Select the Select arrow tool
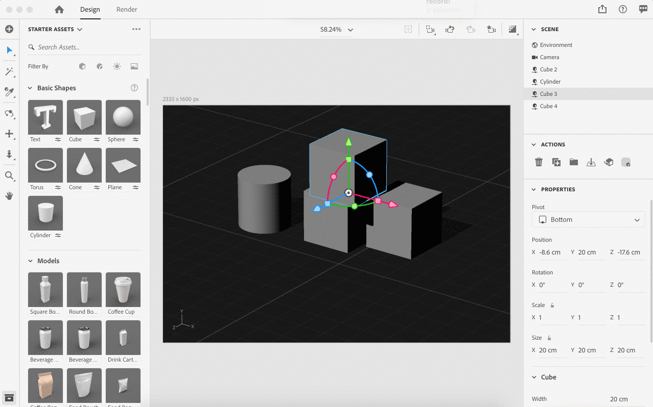The width and height of the screenshot is (653, 407). click(9, 50)
